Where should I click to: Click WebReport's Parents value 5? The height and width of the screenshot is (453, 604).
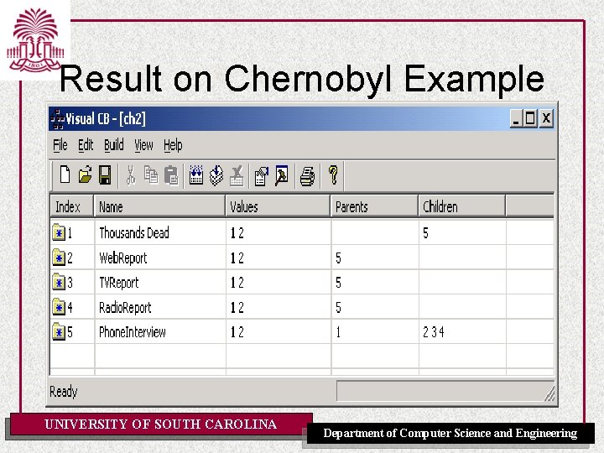click(x=338, y=258)
